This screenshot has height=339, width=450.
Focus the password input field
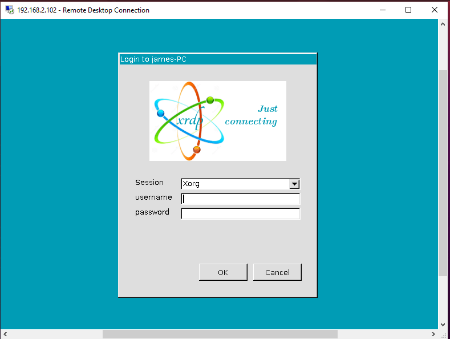[241, 213]
